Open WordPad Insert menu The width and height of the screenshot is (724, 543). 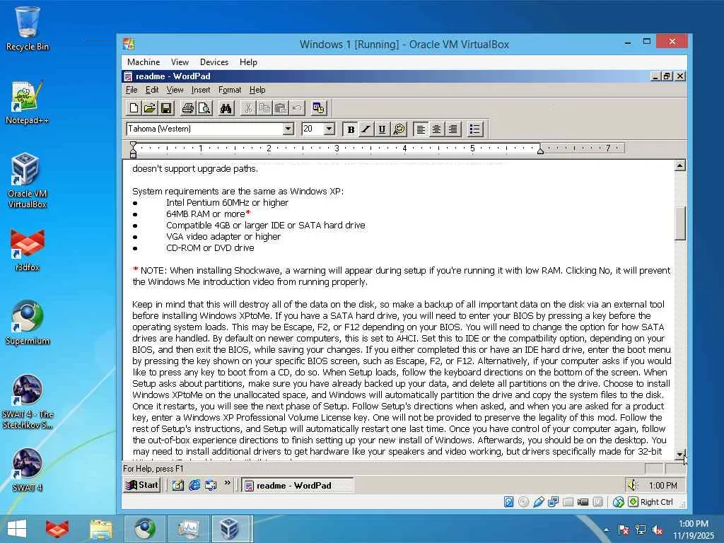click(x=201, y=90)
